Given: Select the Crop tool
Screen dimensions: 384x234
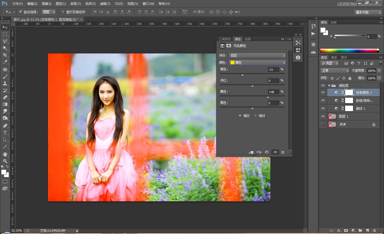Looking at the screenshot, I should coord(5,55).
